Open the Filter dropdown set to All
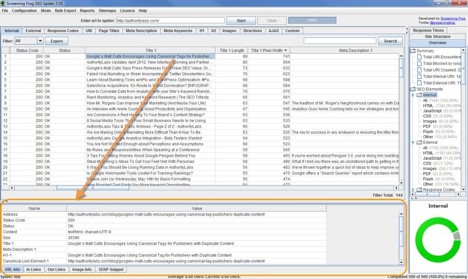 pos(40,41)
